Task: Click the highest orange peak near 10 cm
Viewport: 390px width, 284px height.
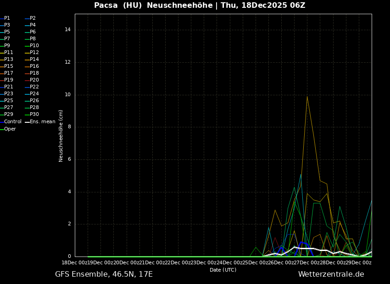Action: [307, 97]
